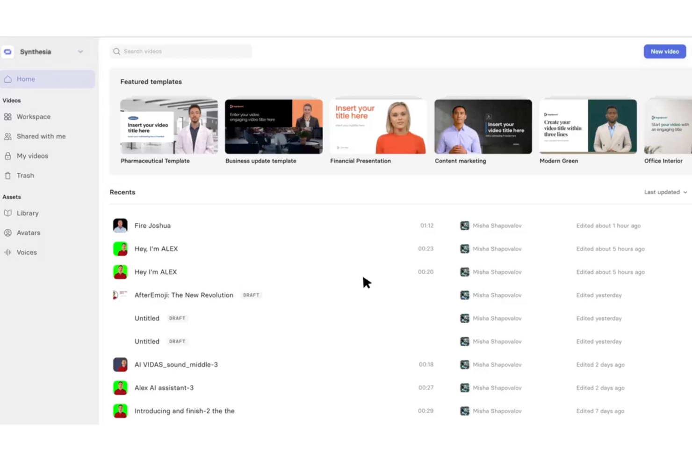Screen dimensions: 692x461
Task: Open the Avatars person icon
Action: 8,233
